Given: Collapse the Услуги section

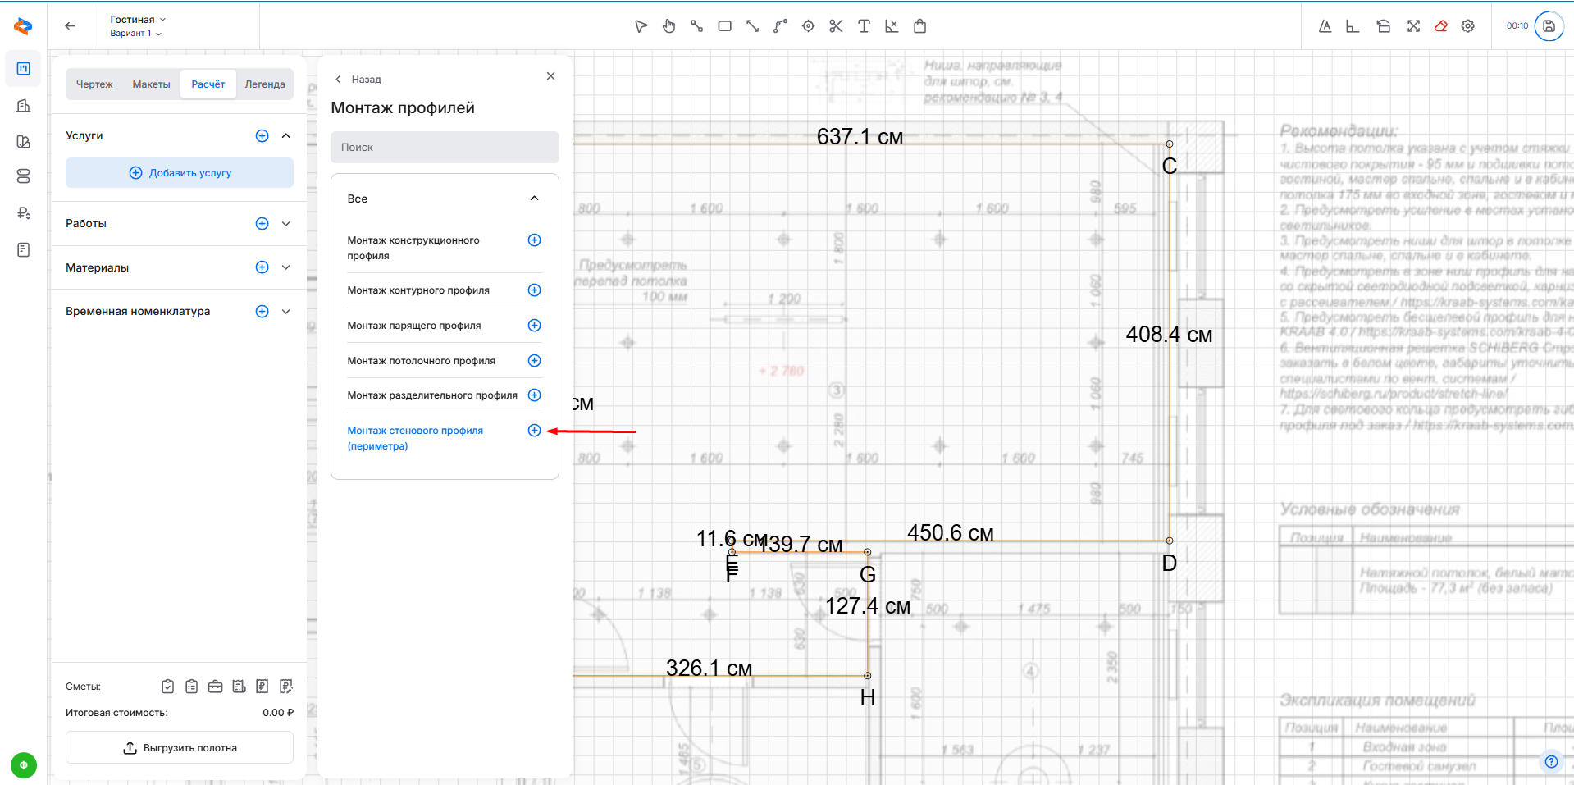Looking at the screenshot, I should (286, 136).
